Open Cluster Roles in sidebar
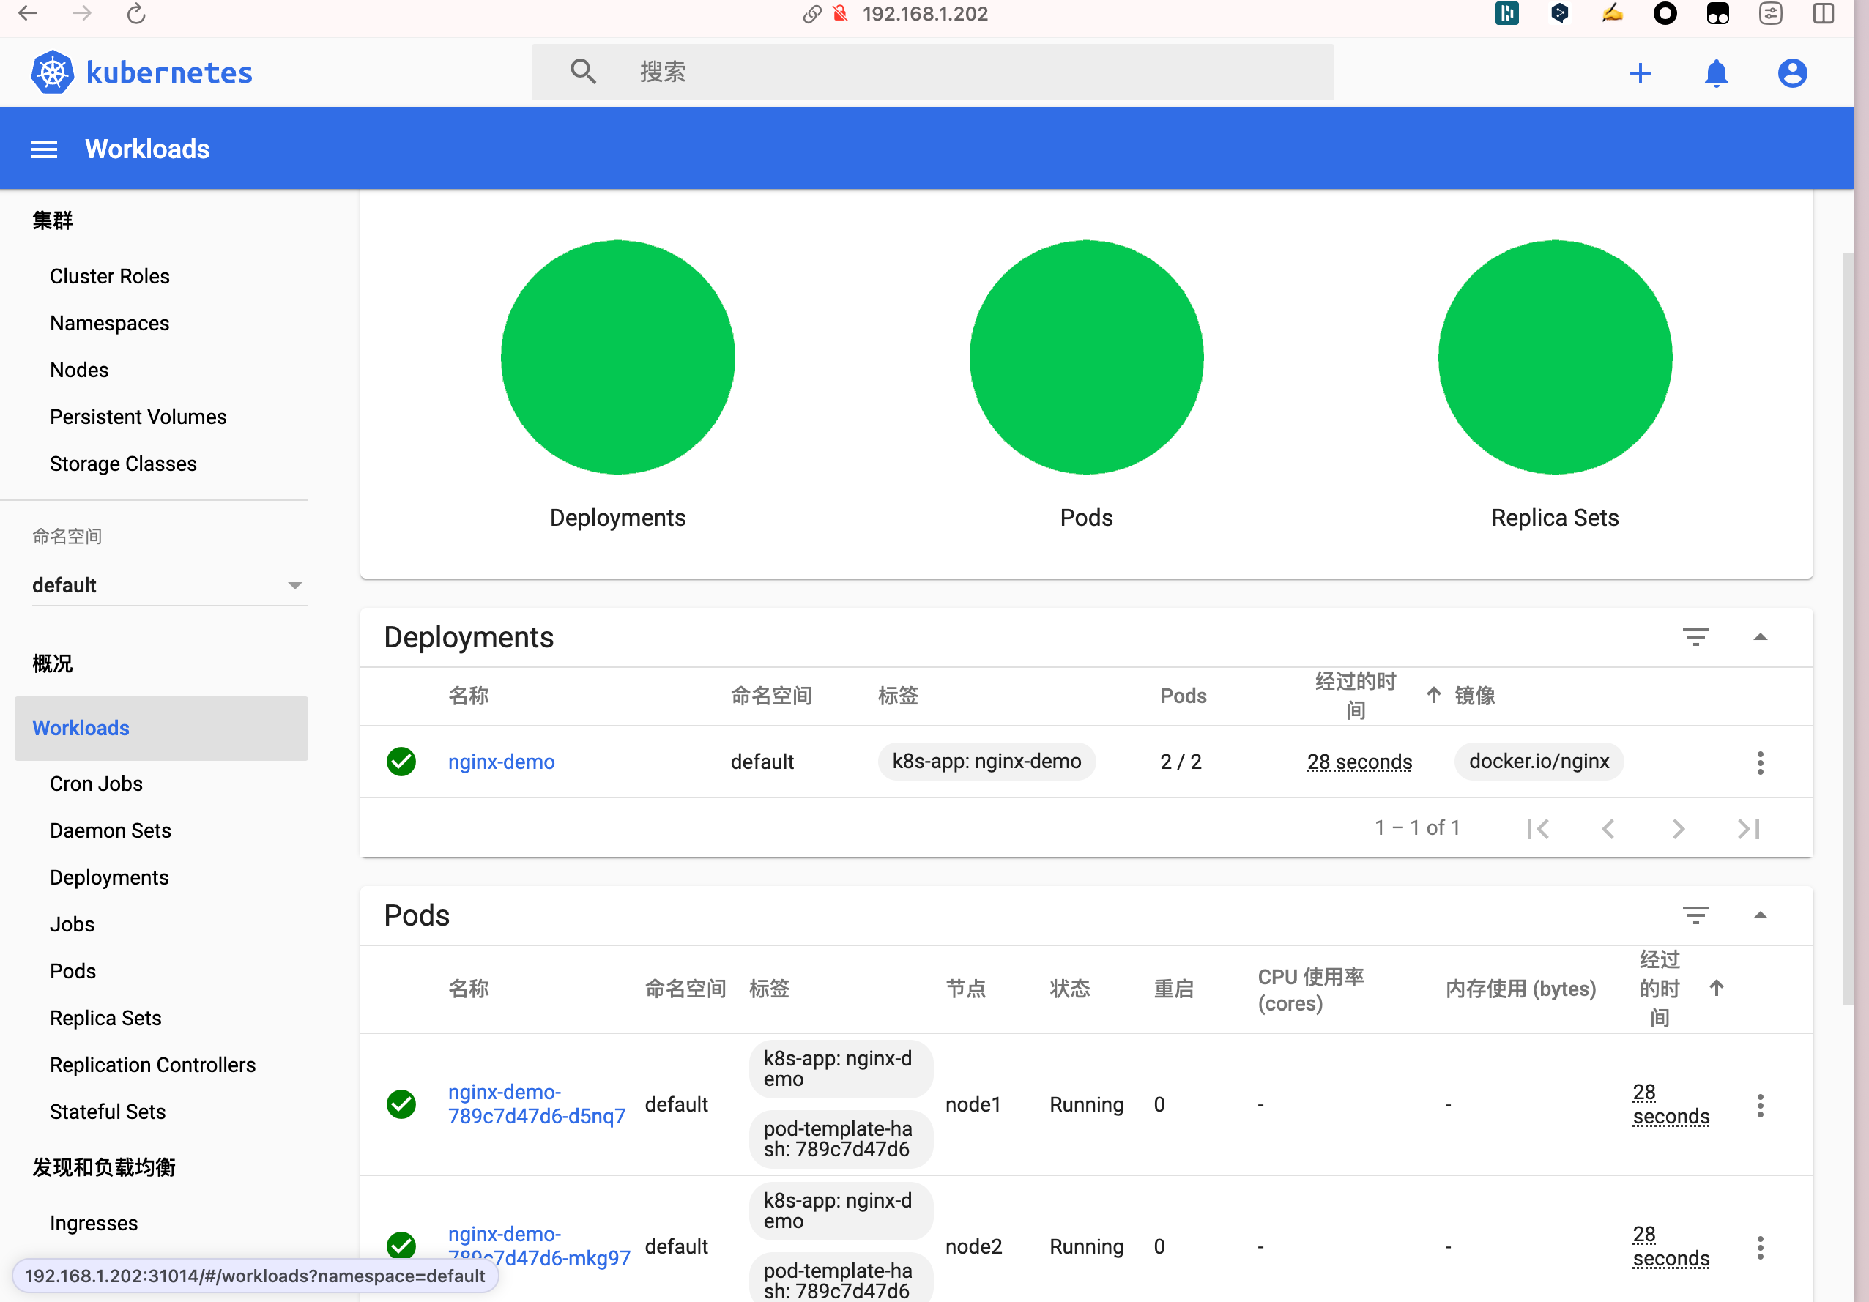Screen dimensions: 1869x1302 pyautogui.click(x=110, y=276)
